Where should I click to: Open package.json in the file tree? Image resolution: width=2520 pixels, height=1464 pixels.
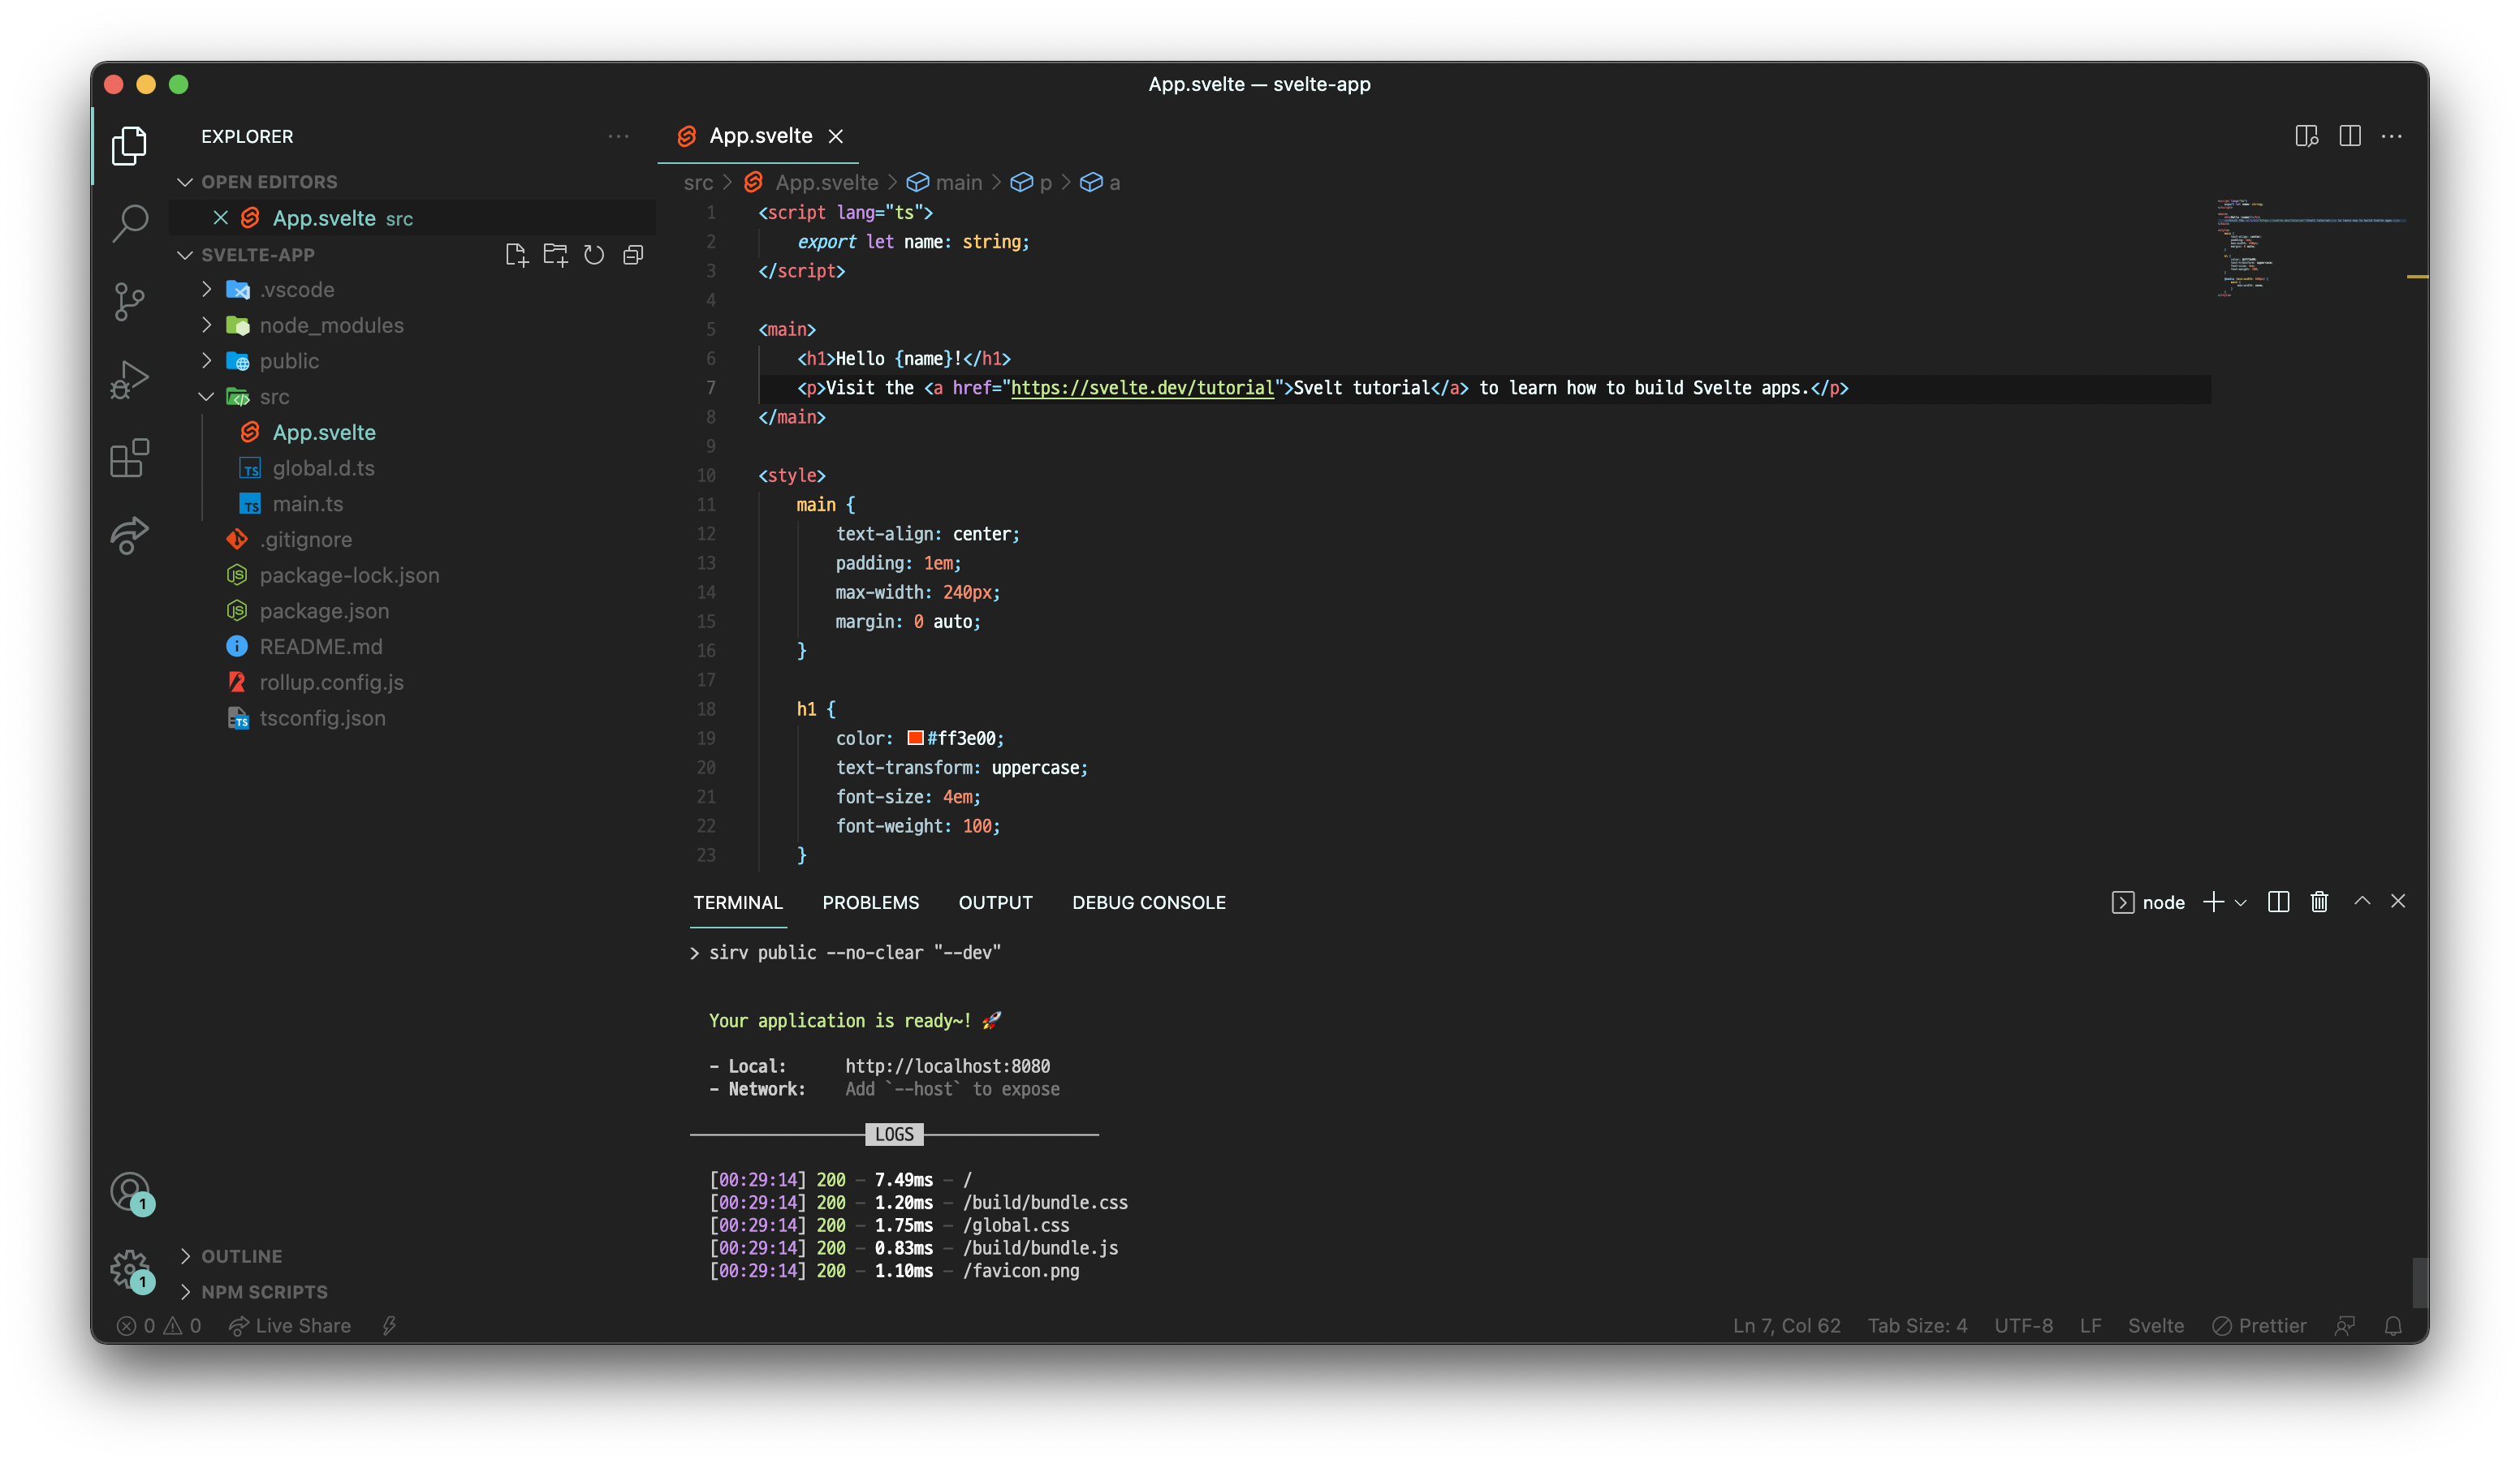pyautogui.click(x=324, y=610)
